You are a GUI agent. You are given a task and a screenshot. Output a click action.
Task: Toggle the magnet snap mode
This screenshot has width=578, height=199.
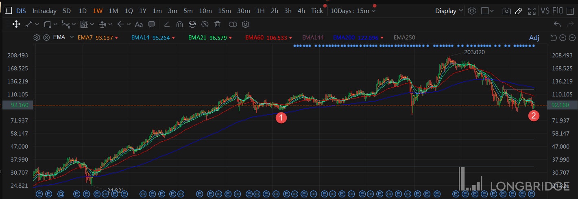click(179, 24)
